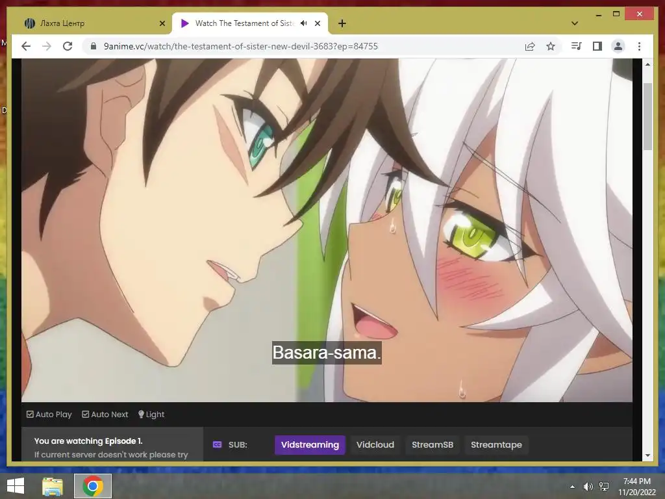Open the Chrome profile avatar
The width and height of the screenshot is (665, 499).
coord(618,46)
